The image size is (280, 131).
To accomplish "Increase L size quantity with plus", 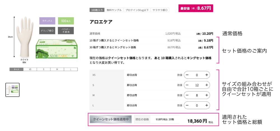I will coord(207,105).
